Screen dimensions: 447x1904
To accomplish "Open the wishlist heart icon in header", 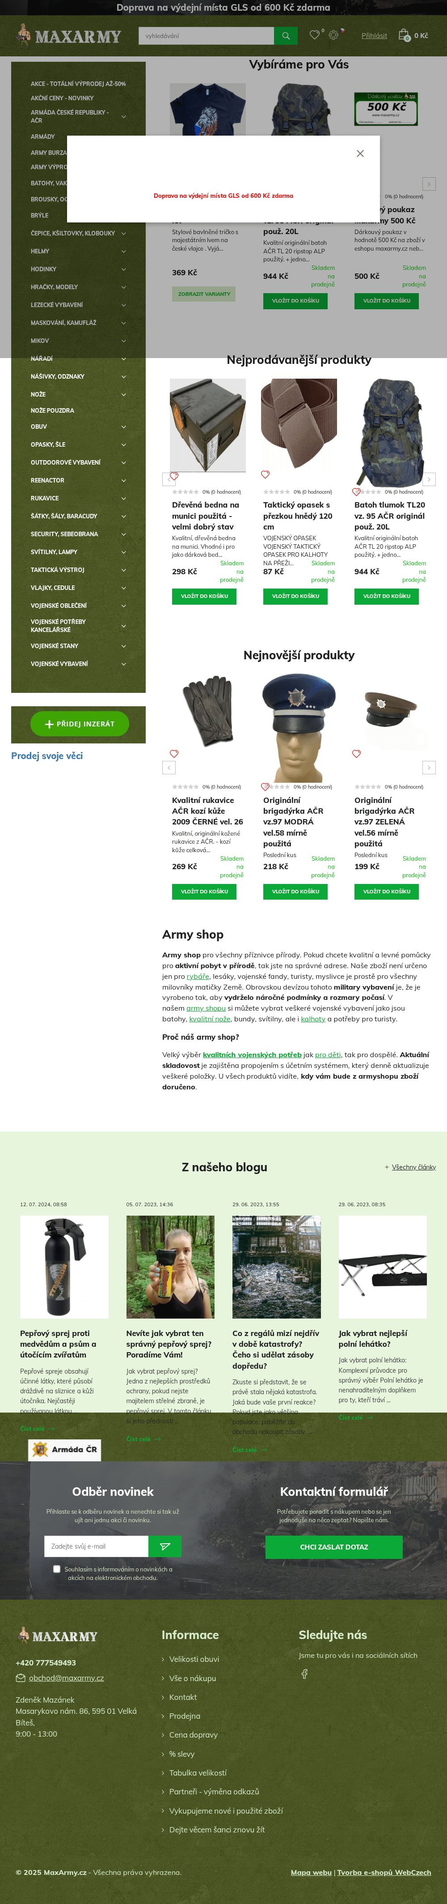I will pyautogui.click(x=315, y=35).
